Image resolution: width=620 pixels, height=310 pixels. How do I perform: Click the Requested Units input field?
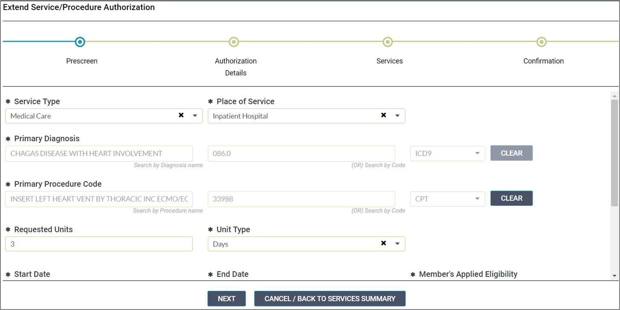99,244
